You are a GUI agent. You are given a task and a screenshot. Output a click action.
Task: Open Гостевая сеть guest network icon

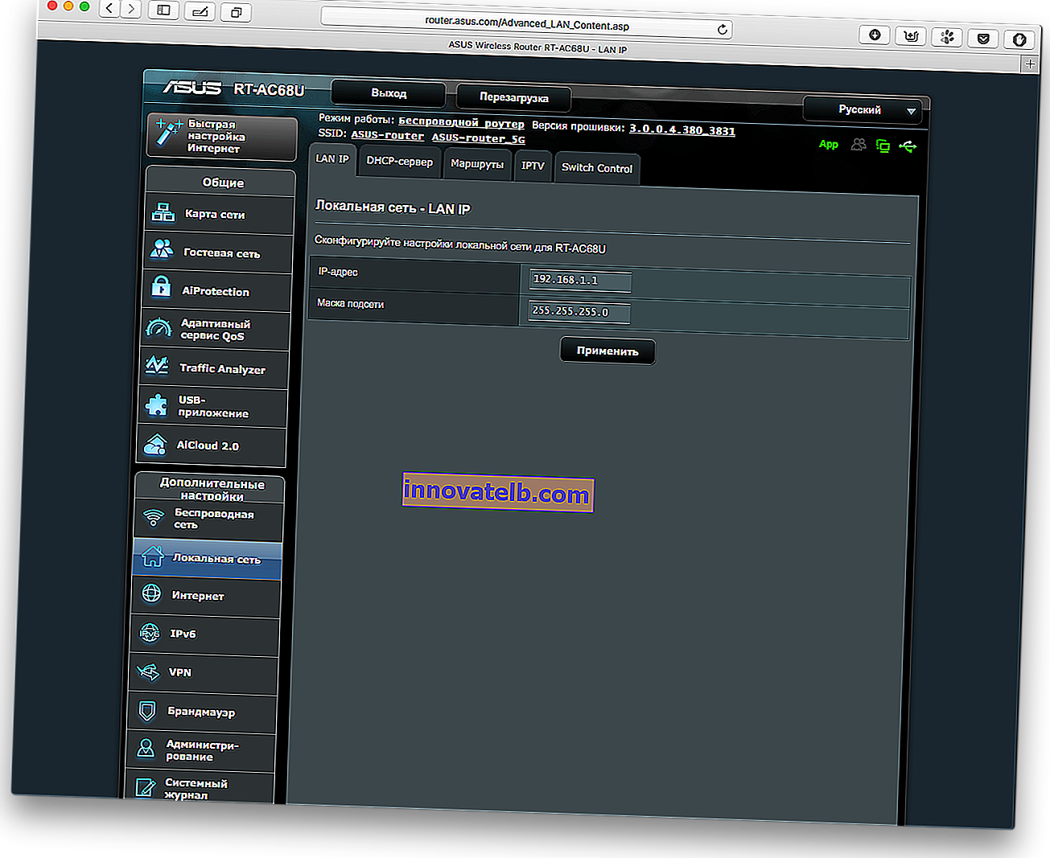click(162, 249)
